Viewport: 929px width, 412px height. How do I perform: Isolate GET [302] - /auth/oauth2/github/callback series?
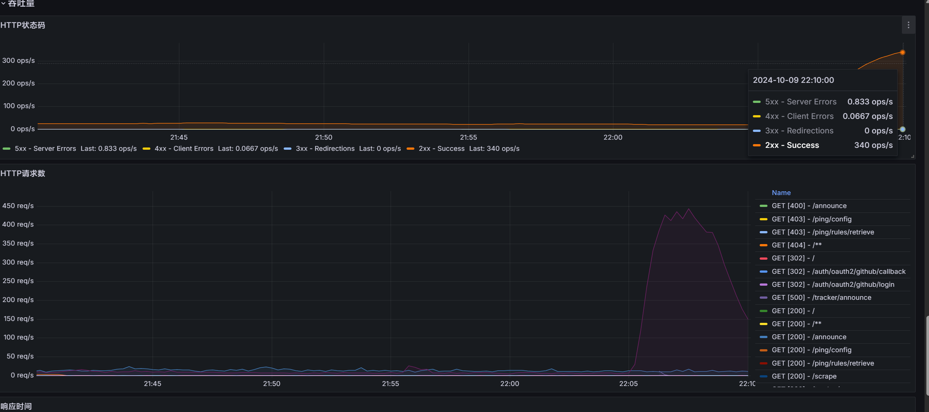(x=838, y=272)
